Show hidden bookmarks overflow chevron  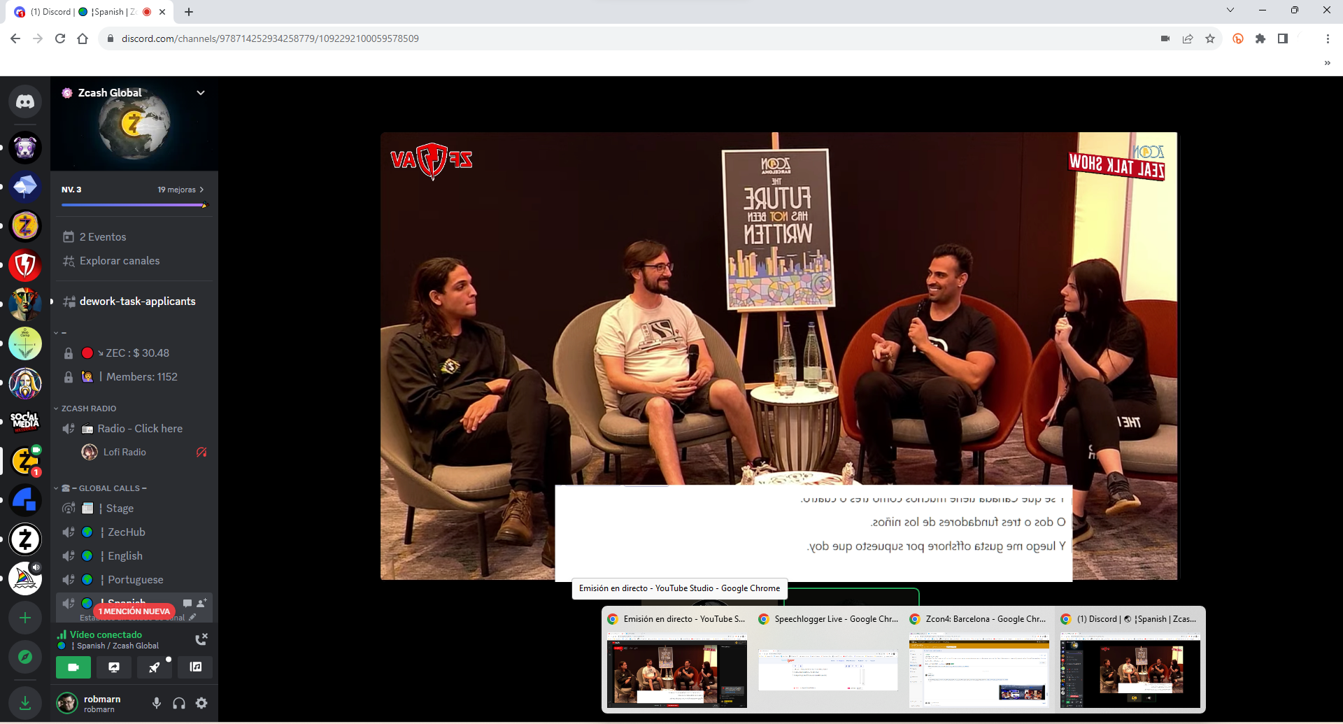1327,63
